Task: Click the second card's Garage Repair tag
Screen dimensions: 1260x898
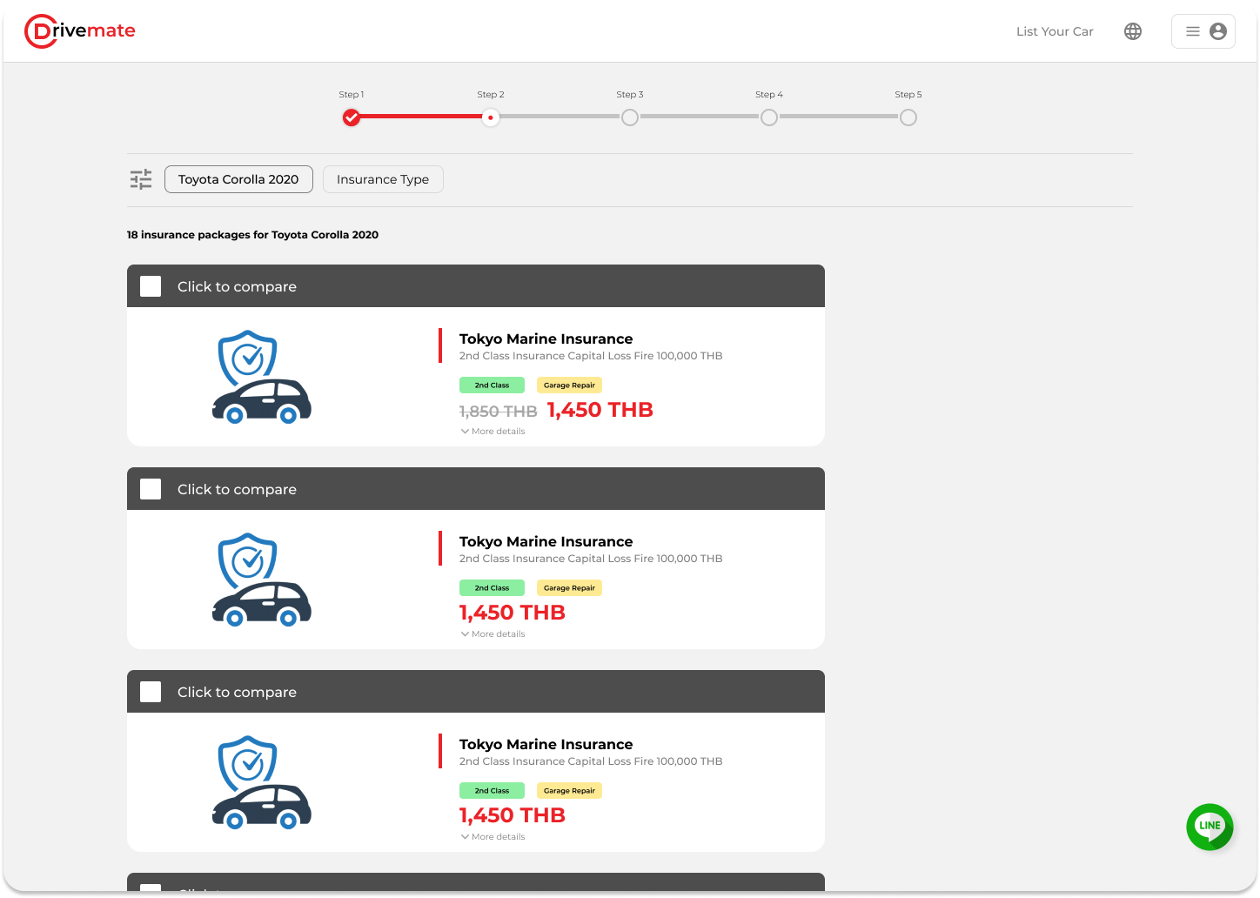Action: click(569, 588)
